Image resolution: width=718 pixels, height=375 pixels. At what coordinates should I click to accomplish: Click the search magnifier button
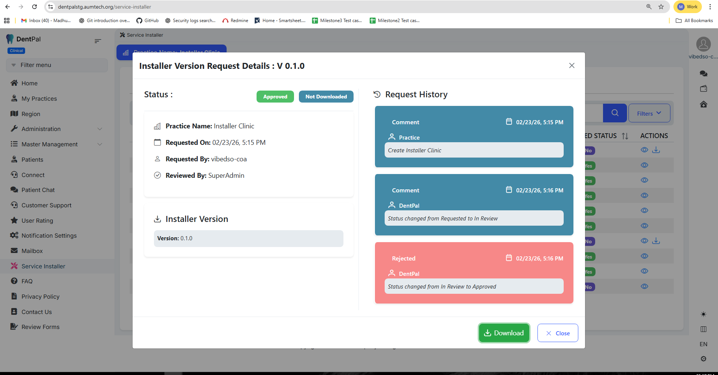point(615,113)
